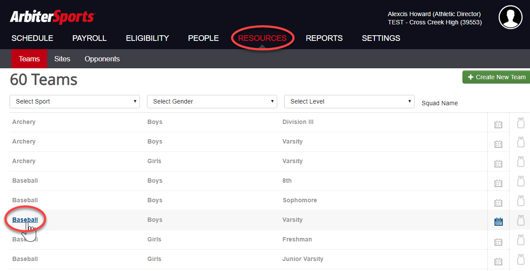The image size is (530, 271).
Task: Expand the Select Sport dropdown
Action: click(x=75, y=101)
